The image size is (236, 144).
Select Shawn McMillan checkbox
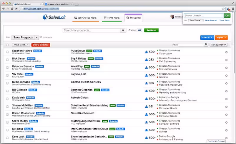[7, 107]
